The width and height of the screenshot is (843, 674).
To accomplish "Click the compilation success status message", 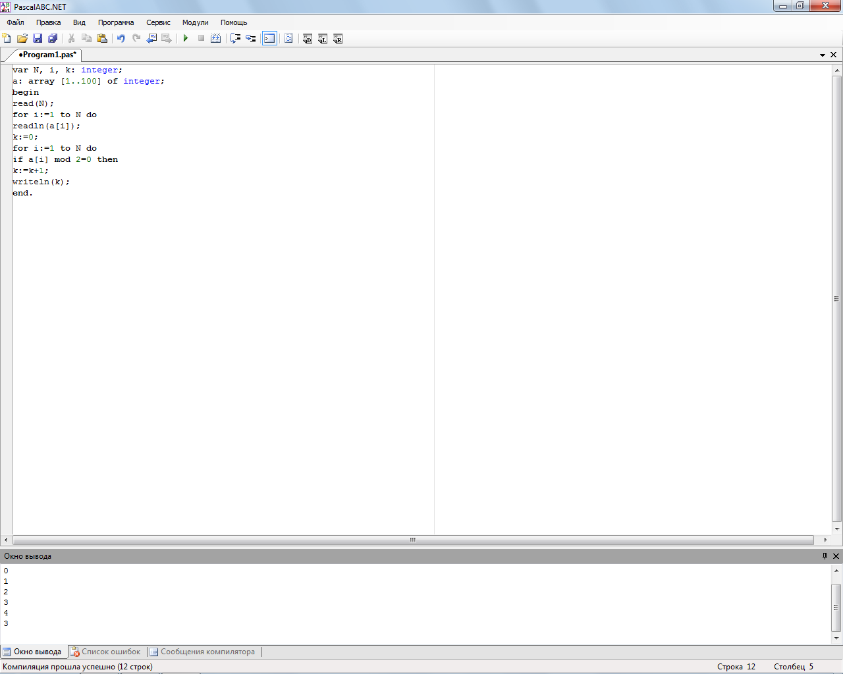I will click(x=78, y=667).
